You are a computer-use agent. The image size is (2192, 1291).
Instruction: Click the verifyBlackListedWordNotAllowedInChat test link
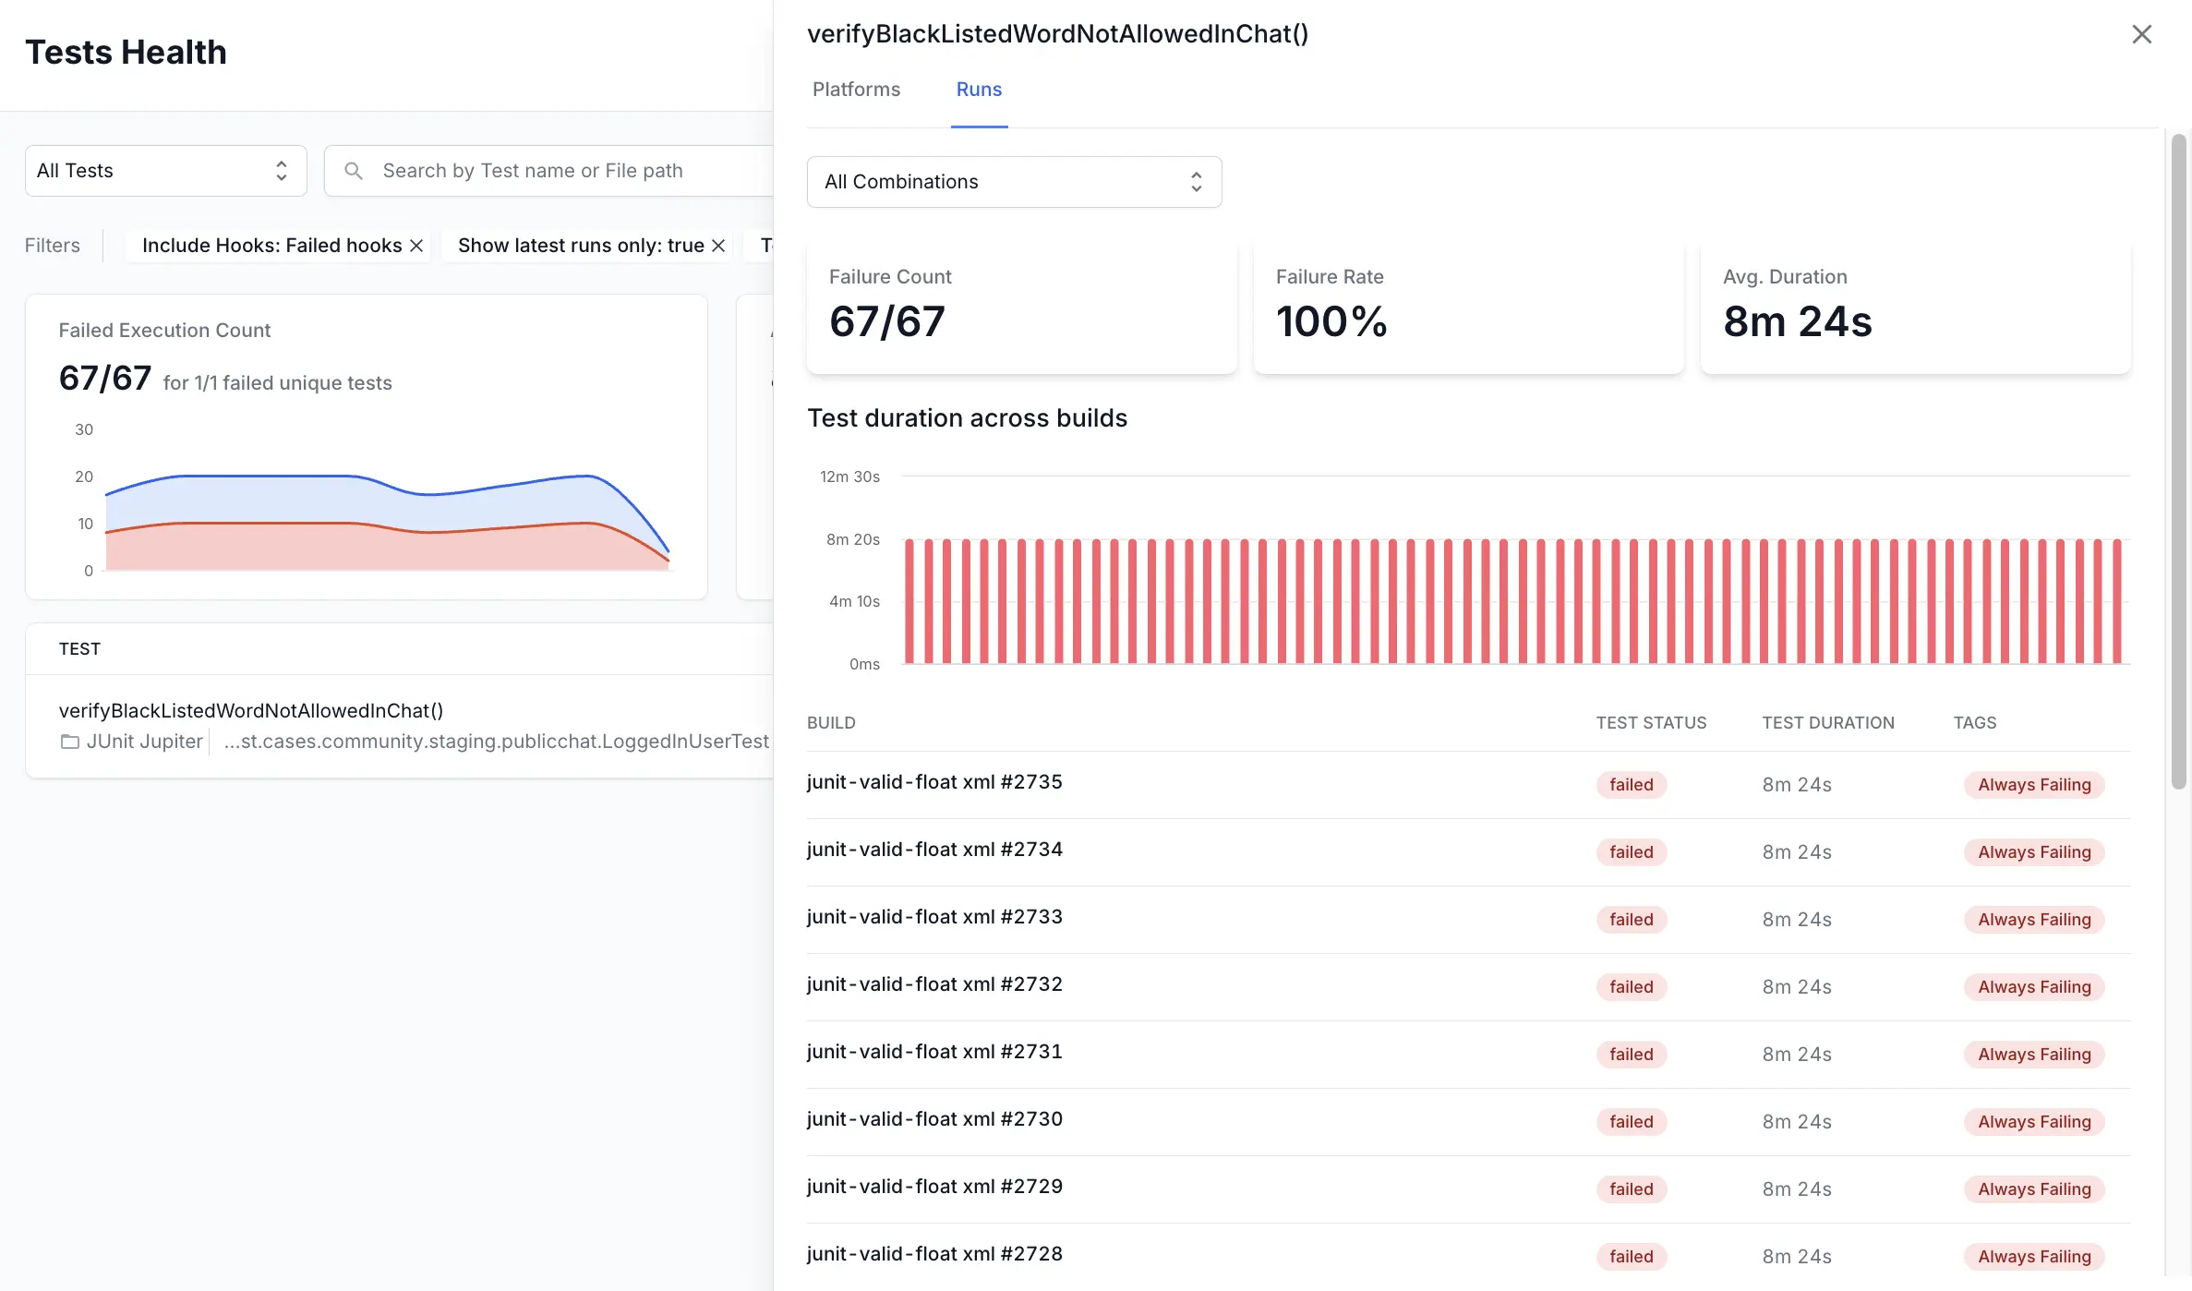pyautogui.click(x=250, y=710)
